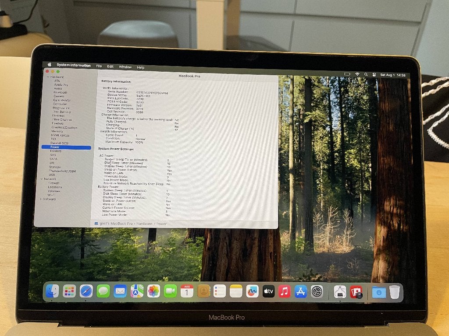Click the Cycle Count row

(x=122, y=135)
